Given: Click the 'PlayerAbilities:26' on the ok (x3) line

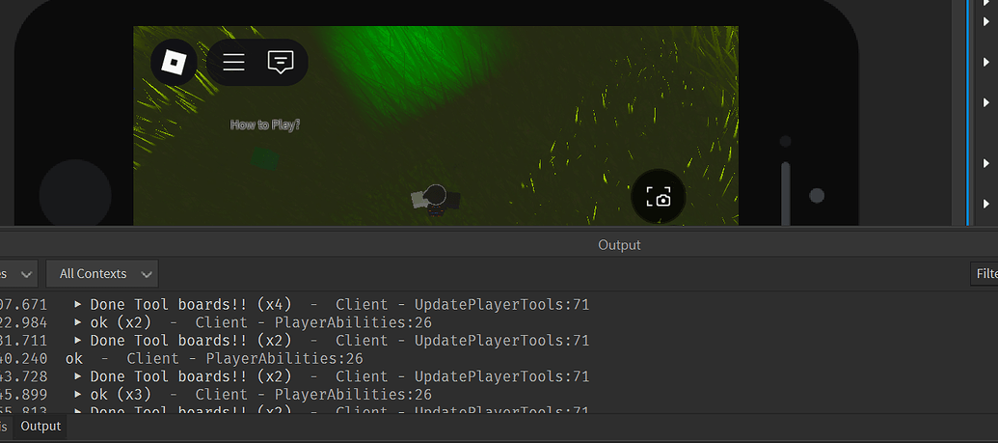Looking at the screenshot, I should pos(353,395).
